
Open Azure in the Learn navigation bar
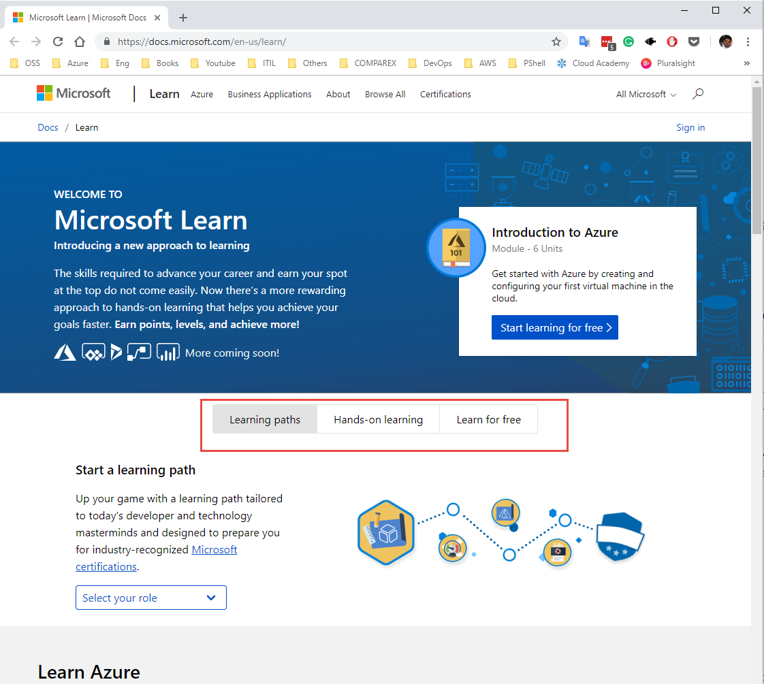[x=202, y=94]
